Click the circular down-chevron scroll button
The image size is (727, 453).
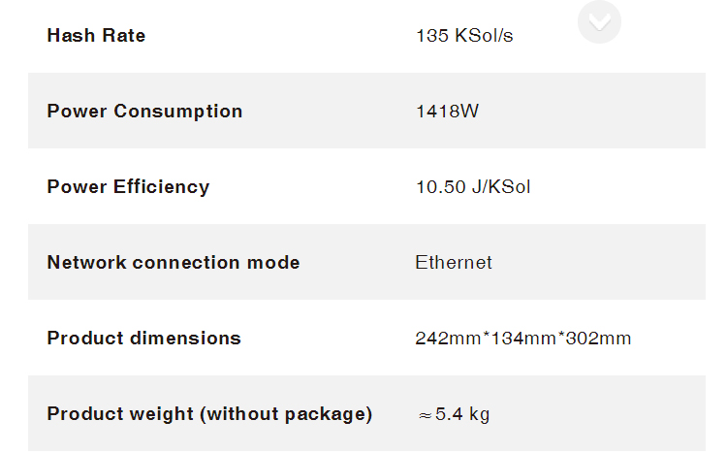click(x=599, y=21)
